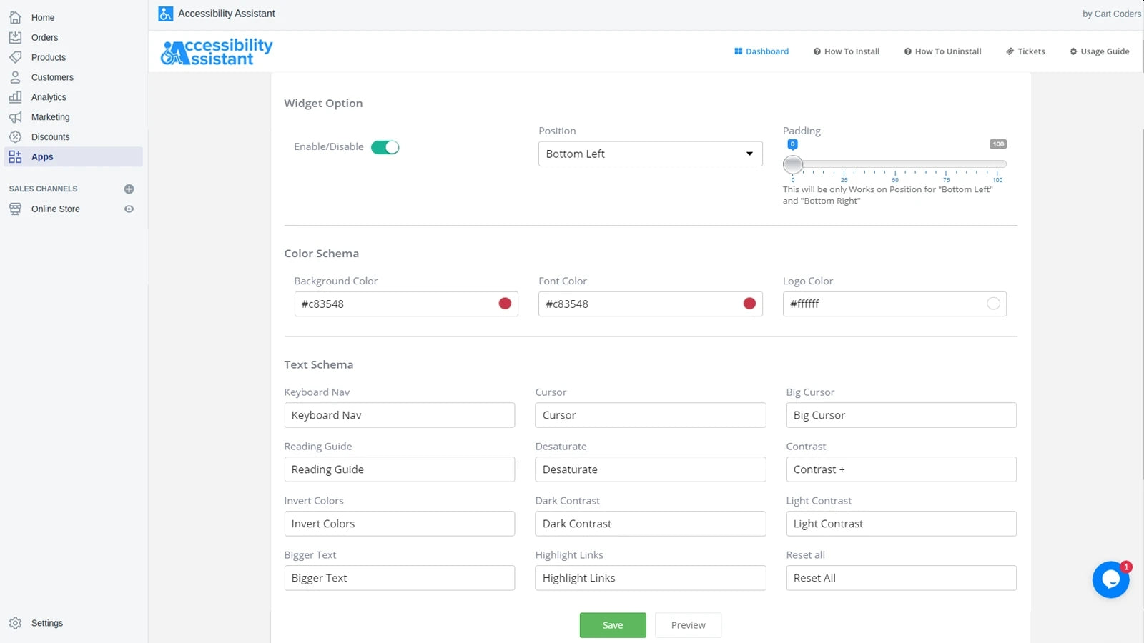This screenshot has height=643, width=1144.
Task: Open the Analytics section
Action: coord(48,97)
